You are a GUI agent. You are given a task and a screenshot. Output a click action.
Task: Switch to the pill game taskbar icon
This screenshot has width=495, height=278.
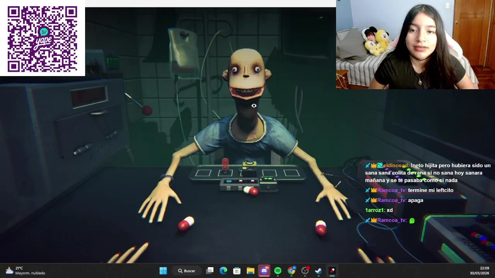[332, 271]
